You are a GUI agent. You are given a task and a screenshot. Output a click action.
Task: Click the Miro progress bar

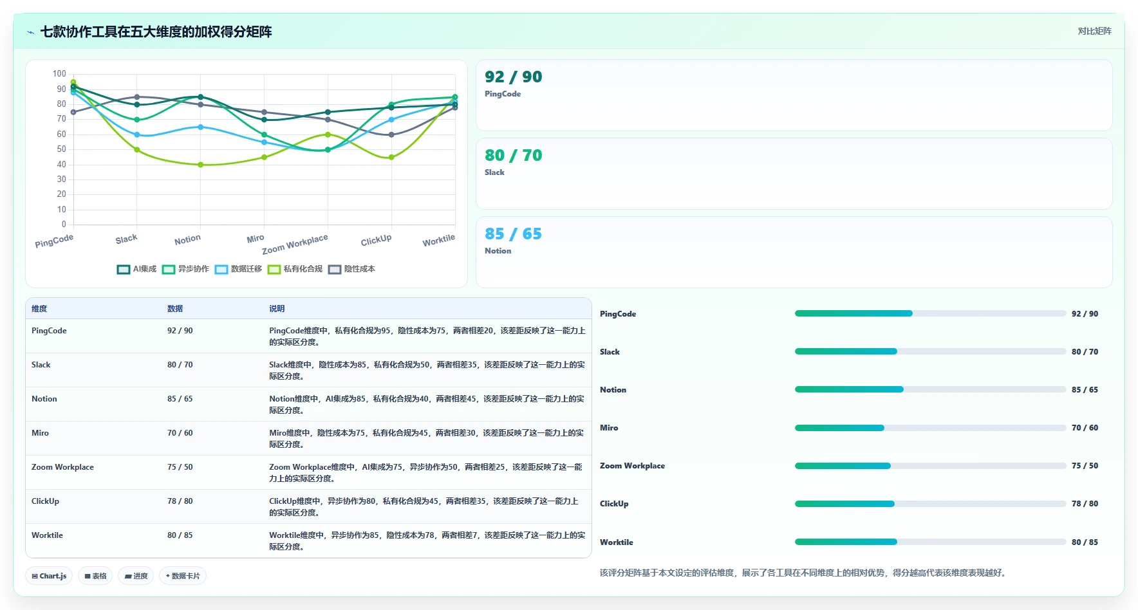point(931,428)
